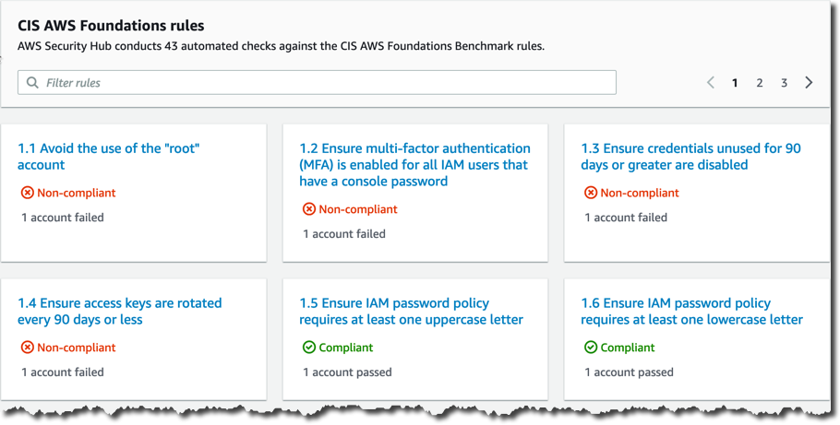Click the Non-compliant icon for rule 1.4

(x=28, y=348)
